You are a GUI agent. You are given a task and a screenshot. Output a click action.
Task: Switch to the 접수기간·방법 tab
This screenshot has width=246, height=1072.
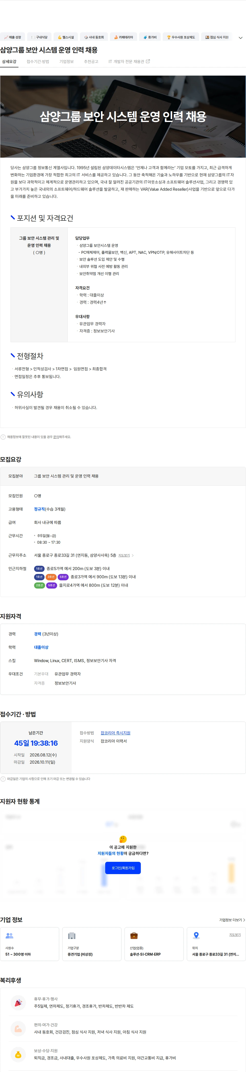pyautogui.click(x=38, y=62)
